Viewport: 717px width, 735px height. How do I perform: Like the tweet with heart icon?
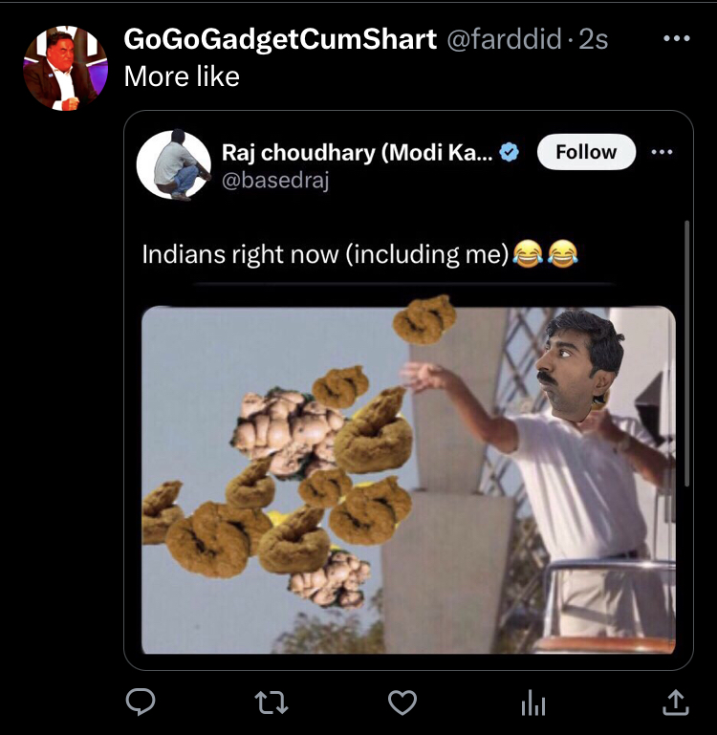point(402,703)
